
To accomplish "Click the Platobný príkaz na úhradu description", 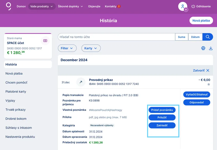I will pyautogui.click(x=114, y=95).
